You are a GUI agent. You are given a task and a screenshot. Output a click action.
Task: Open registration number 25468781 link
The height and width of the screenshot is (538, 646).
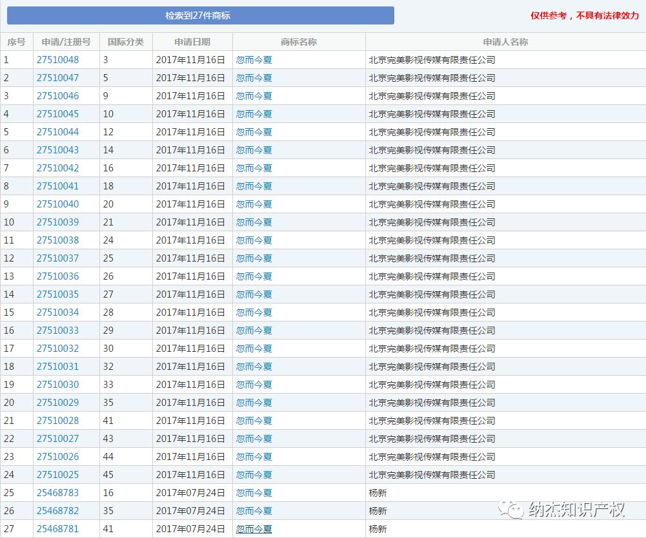click(57, 529)
